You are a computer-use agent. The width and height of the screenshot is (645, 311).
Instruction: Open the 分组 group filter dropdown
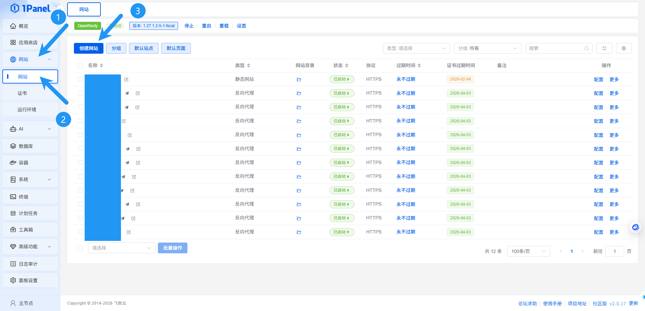487,48
